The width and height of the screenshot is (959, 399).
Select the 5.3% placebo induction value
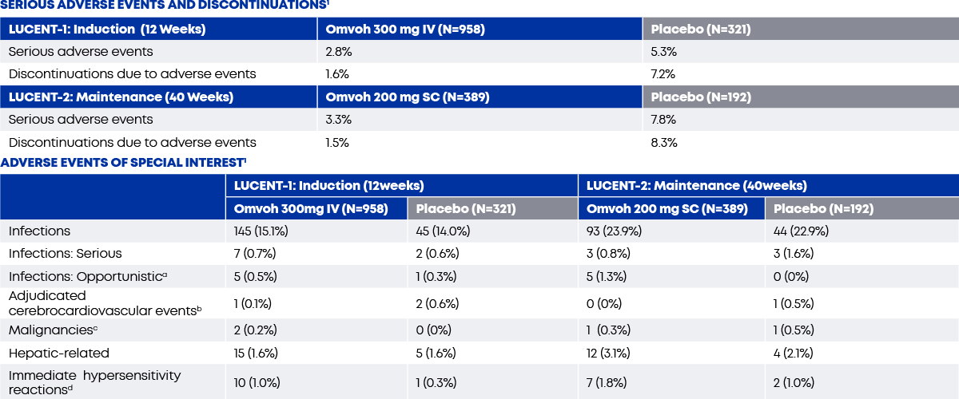664,51
